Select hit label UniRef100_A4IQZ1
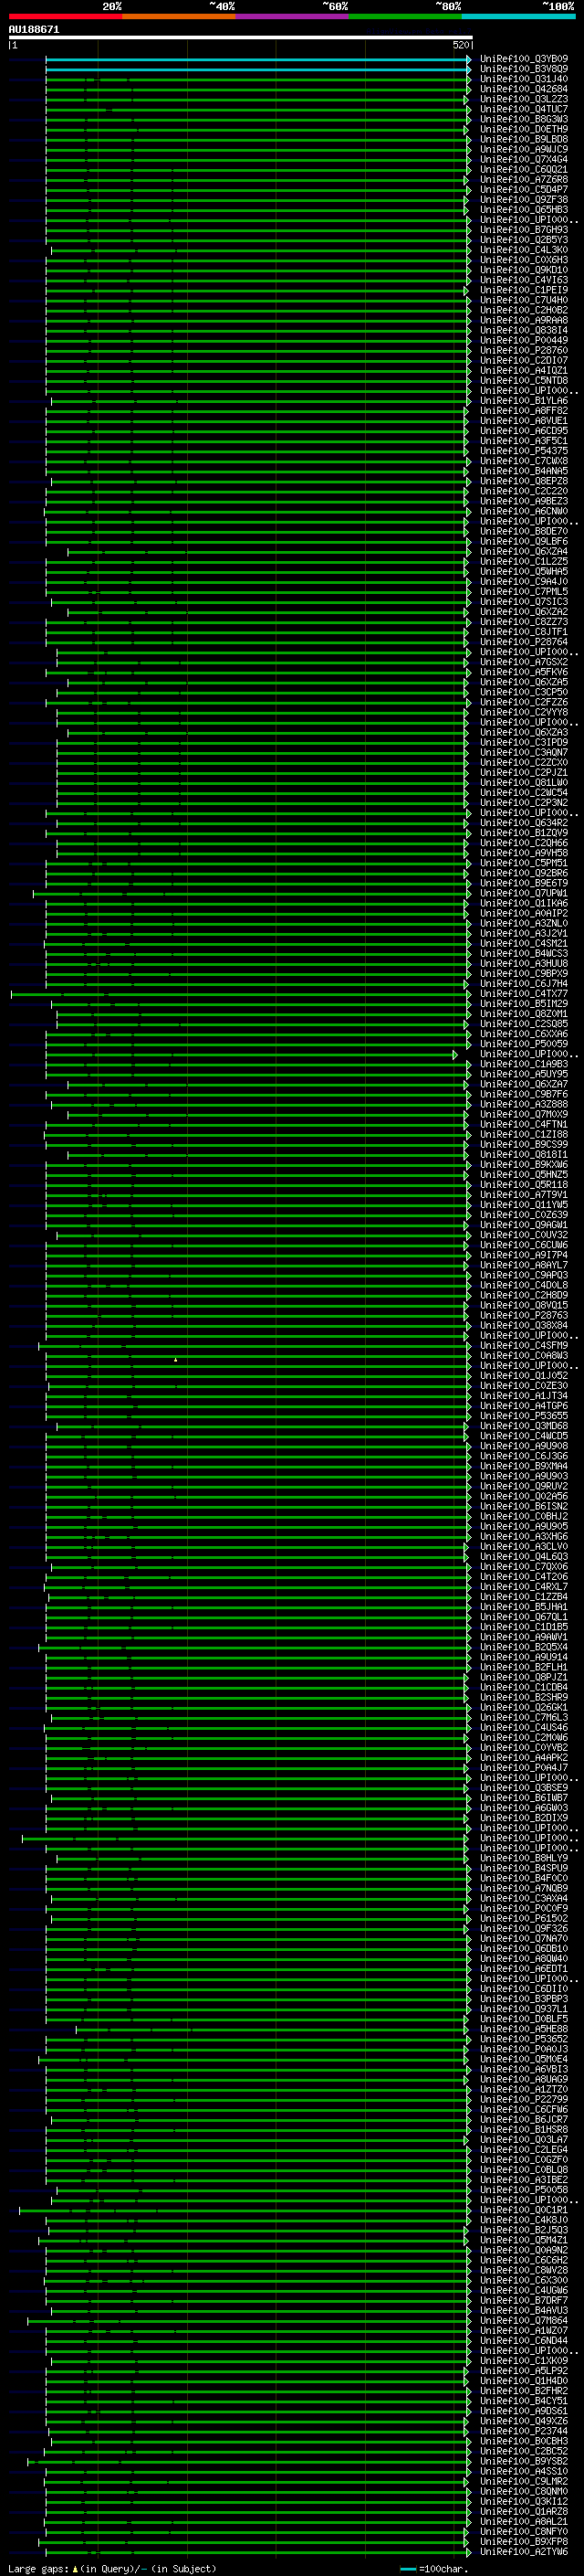Image resolution: width=584 pixels, height=2576 pixels. [524, 370]
